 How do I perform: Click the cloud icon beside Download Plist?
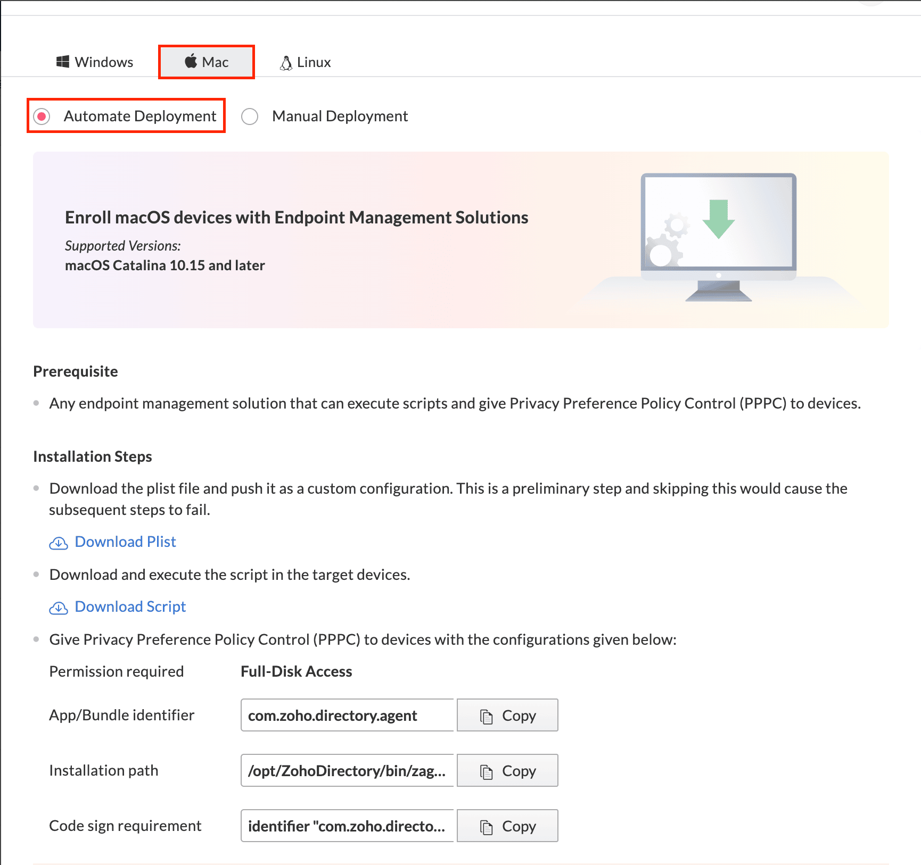pos(59,543)
